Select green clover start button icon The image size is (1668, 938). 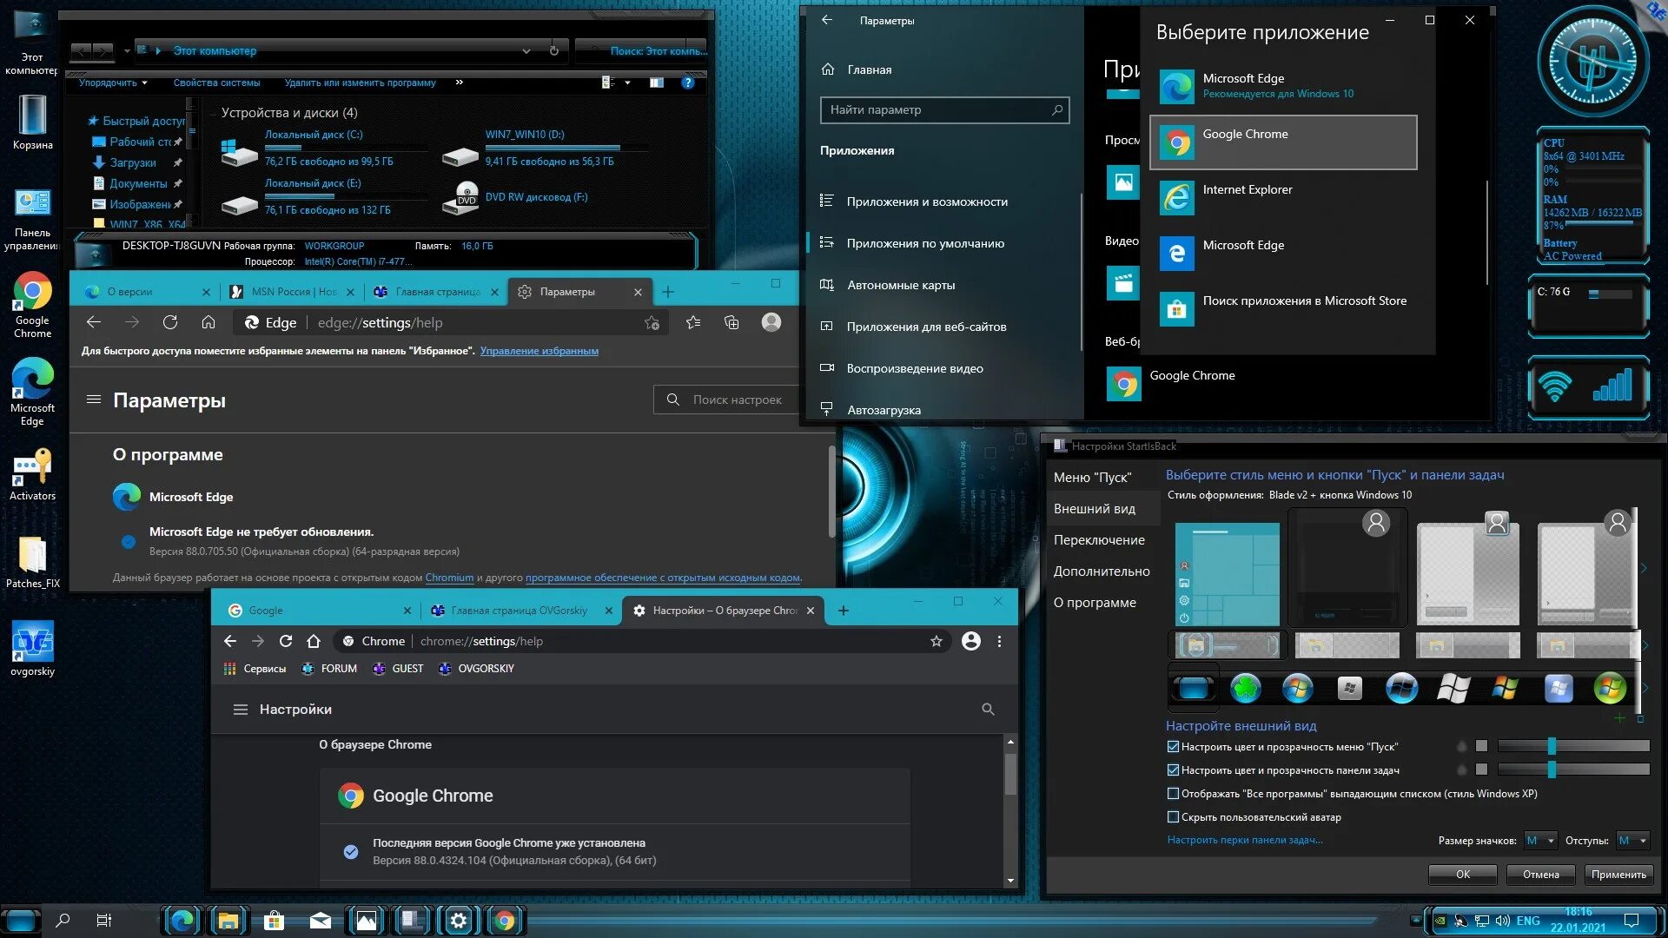(1245, 688)
